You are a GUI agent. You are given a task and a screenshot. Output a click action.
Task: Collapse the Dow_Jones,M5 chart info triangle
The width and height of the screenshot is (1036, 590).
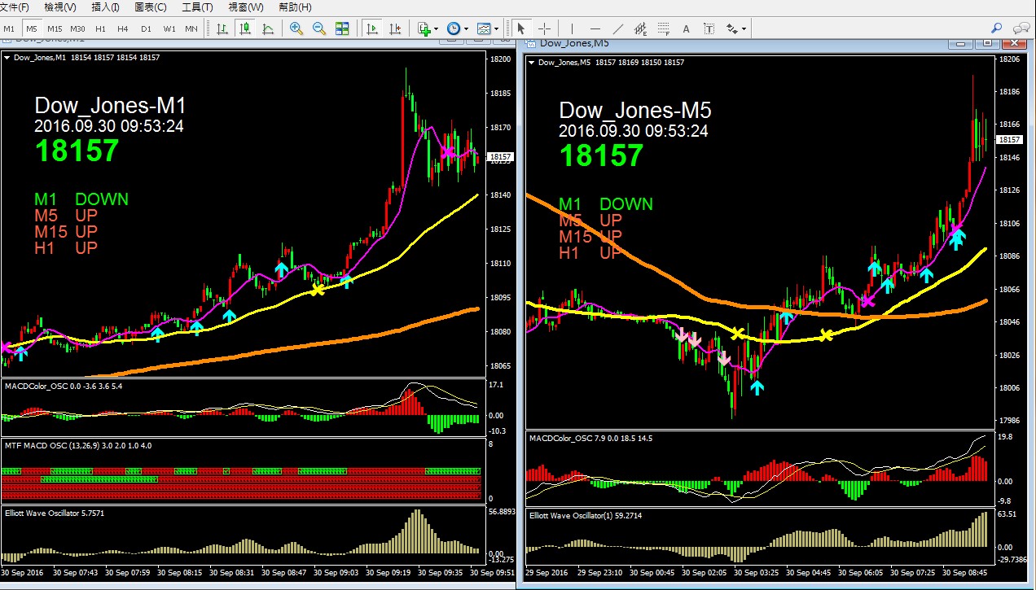pyautogui.click(x=532, y=63)
